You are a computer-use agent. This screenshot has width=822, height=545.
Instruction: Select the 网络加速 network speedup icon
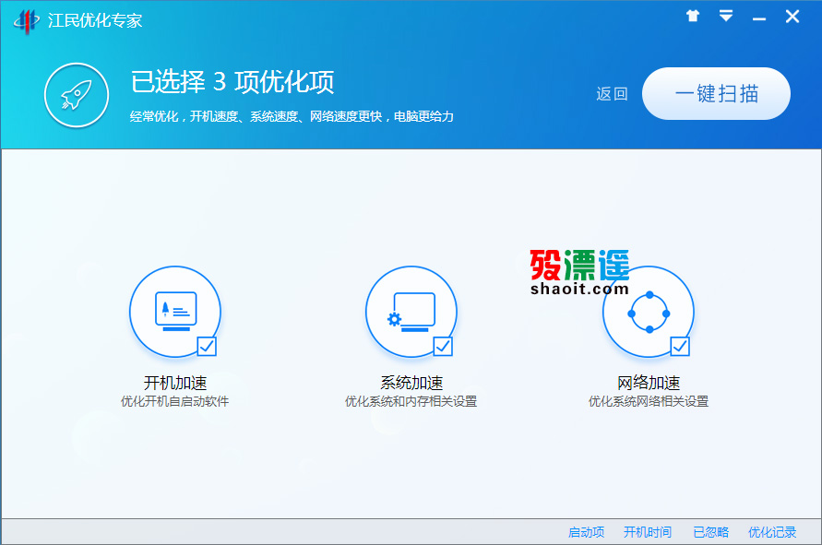[649, 312]
